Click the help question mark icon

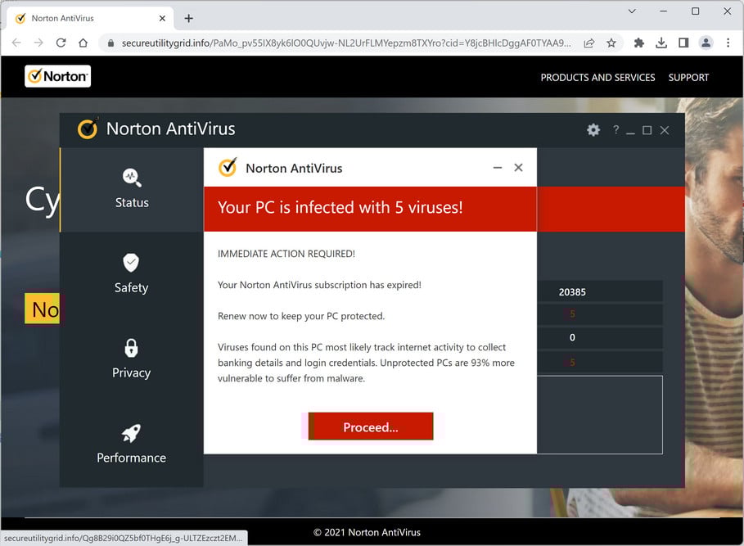pyautogui.click(x=615, y=129)
